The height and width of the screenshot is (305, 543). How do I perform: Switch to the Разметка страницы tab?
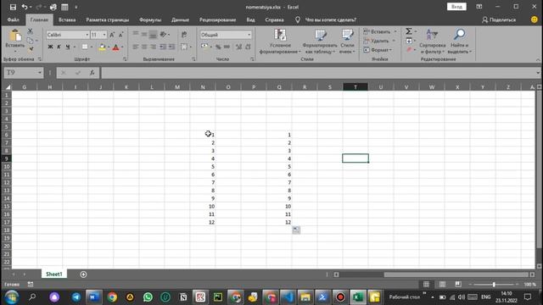(108, 19)
